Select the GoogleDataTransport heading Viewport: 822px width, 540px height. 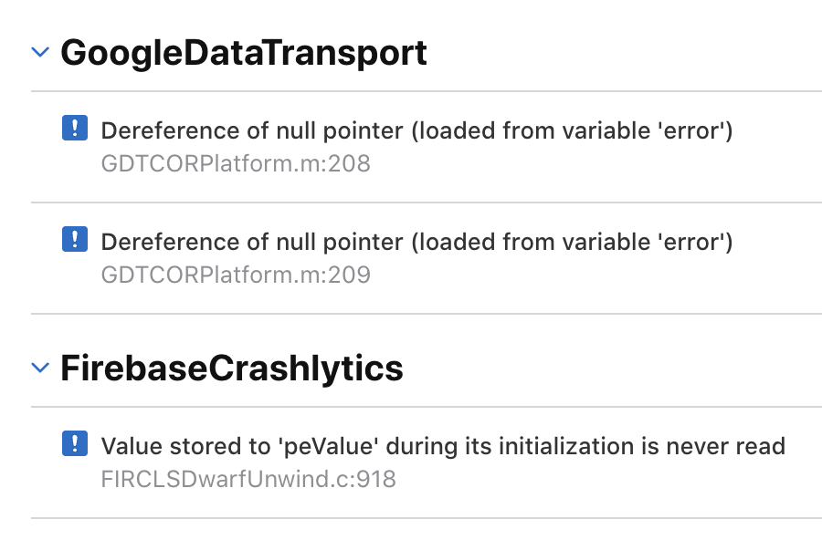tap(244, 53)
